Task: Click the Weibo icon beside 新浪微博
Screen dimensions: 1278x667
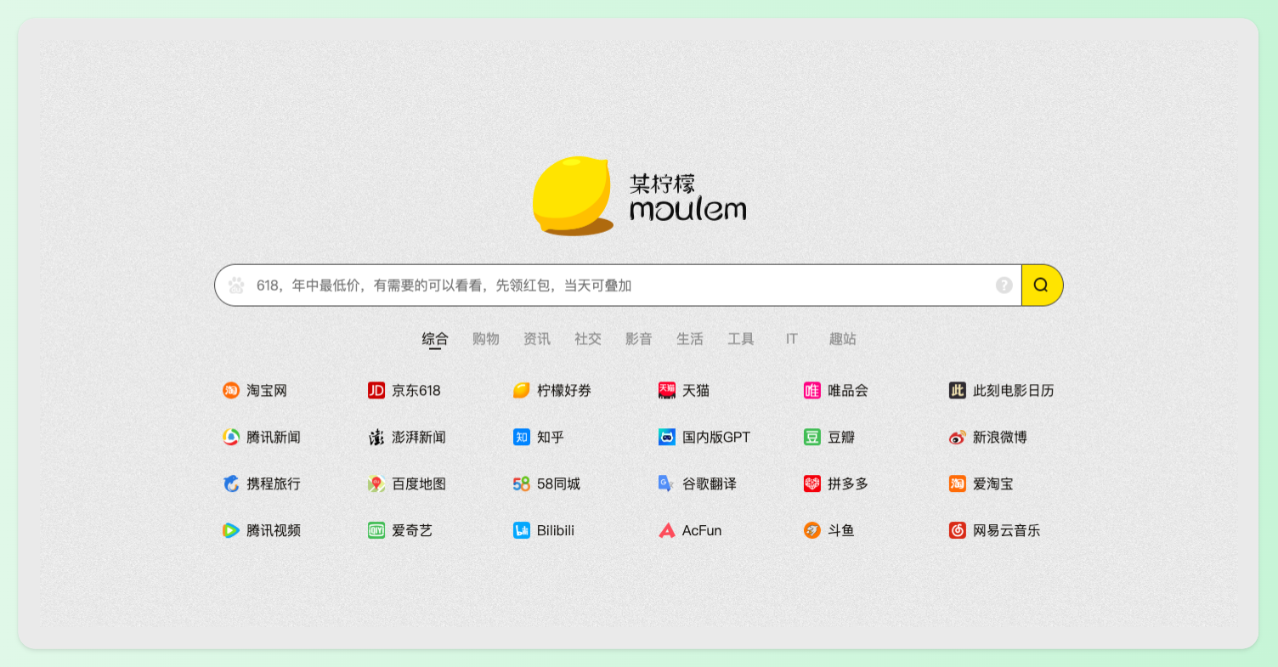Action: pyautogui.click(x=958, y=438)
